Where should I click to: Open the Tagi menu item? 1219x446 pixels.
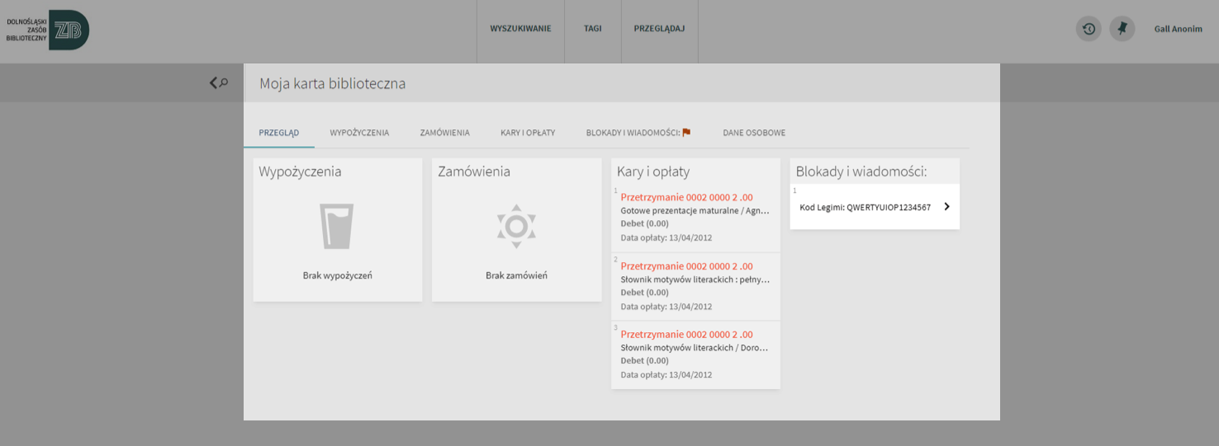(x=593, y=29)
